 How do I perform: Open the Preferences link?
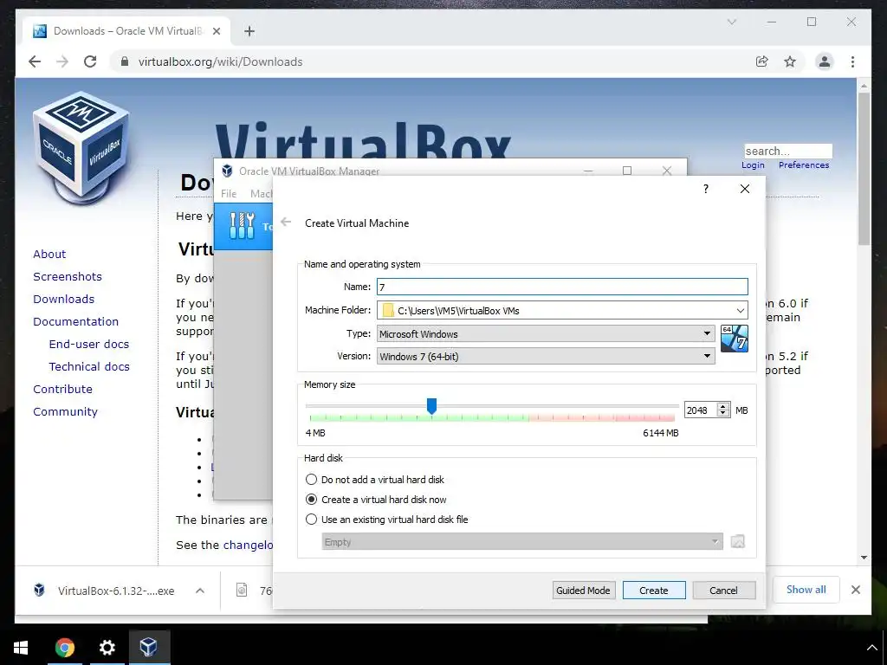pos(804,165)
